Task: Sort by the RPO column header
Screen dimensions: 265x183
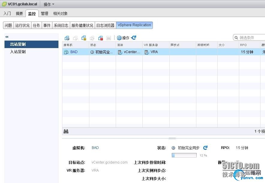Action: pyautogui.click(x=250, y=45)
